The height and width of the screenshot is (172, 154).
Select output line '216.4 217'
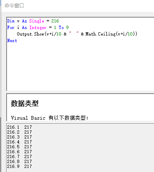coord(19,142)
